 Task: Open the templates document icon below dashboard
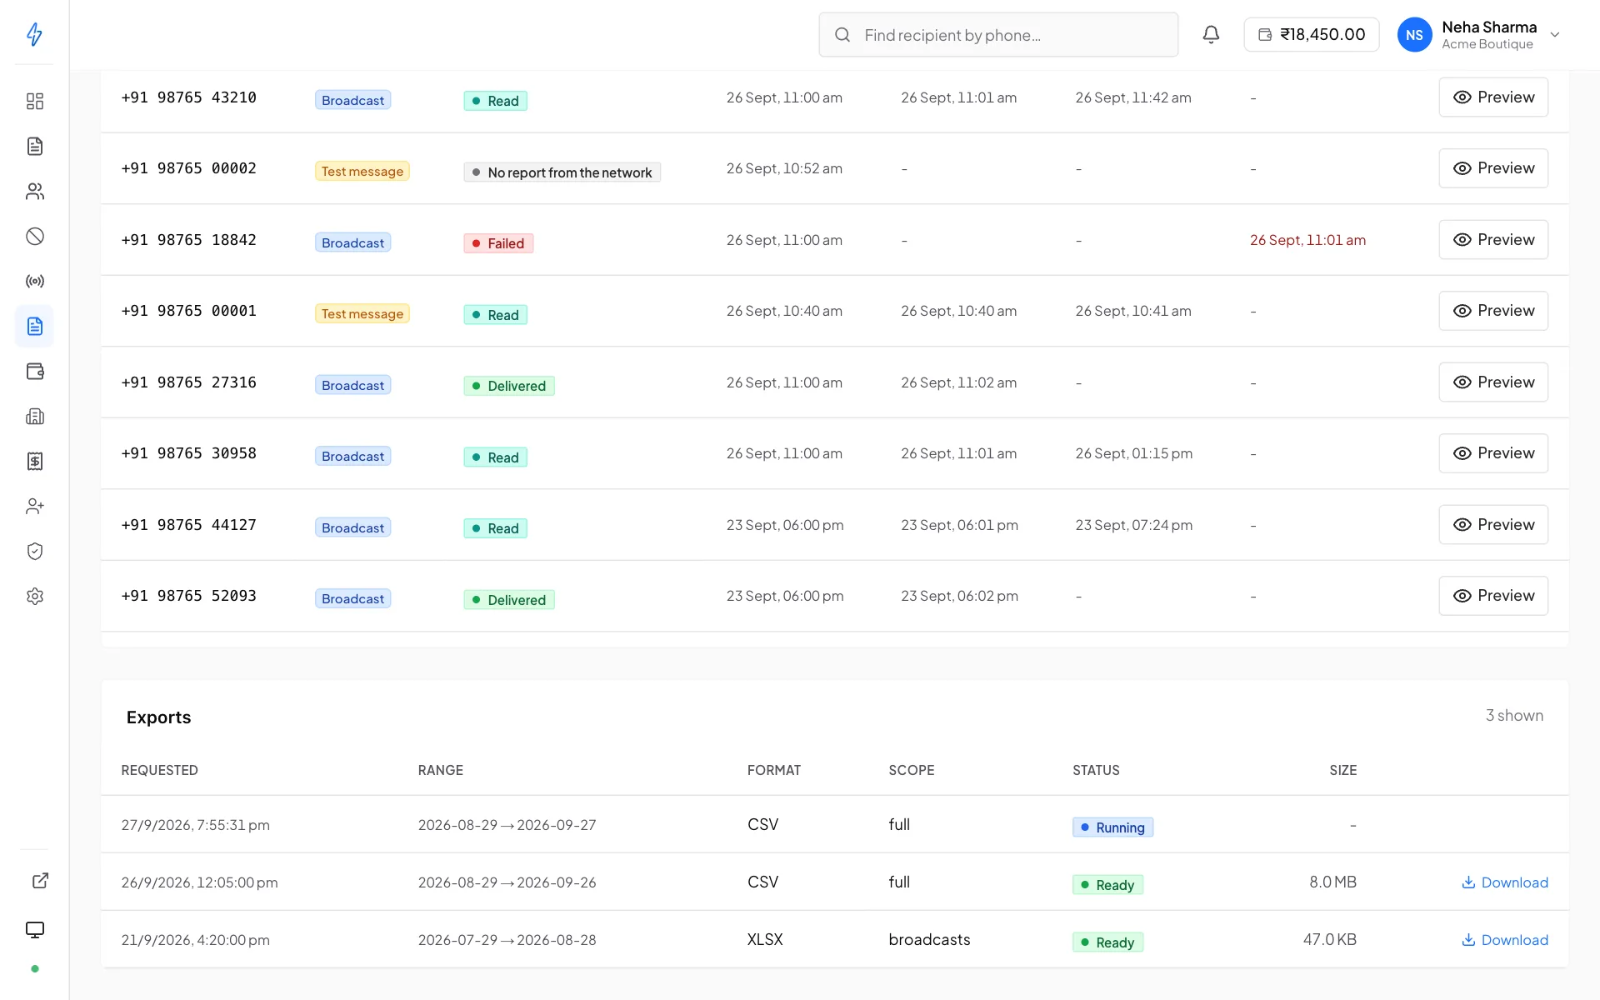(35, 147)
